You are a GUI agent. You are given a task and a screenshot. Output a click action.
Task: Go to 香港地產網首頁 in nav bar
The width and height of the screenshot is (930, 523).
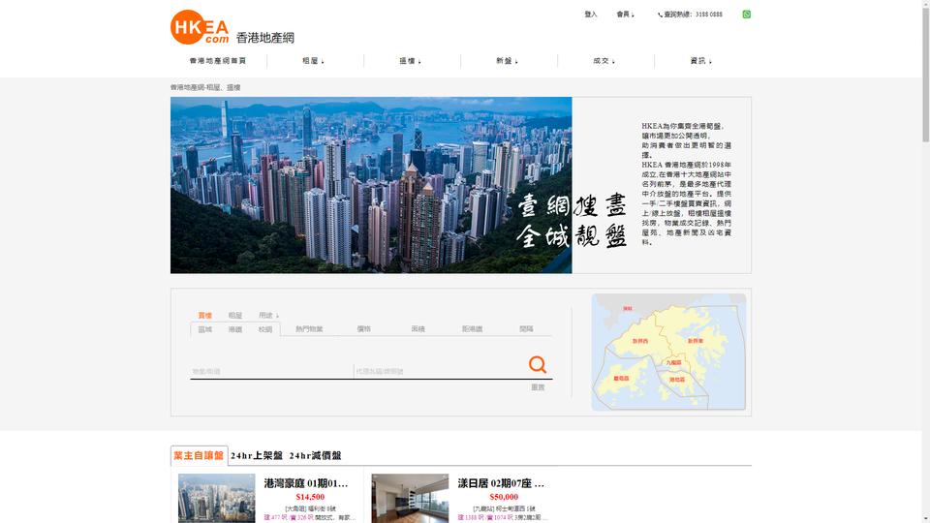218,60
